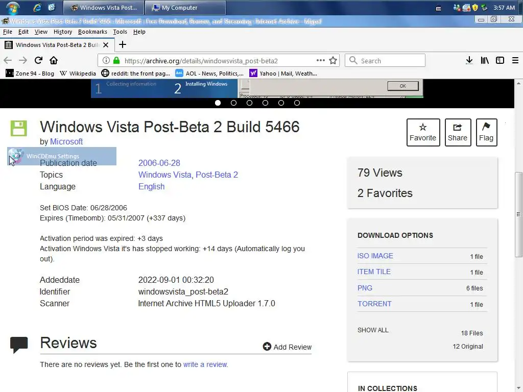Viewport: 523px width, 392px height.
Task: Open the AOL News bookmark
Action: 209,73
